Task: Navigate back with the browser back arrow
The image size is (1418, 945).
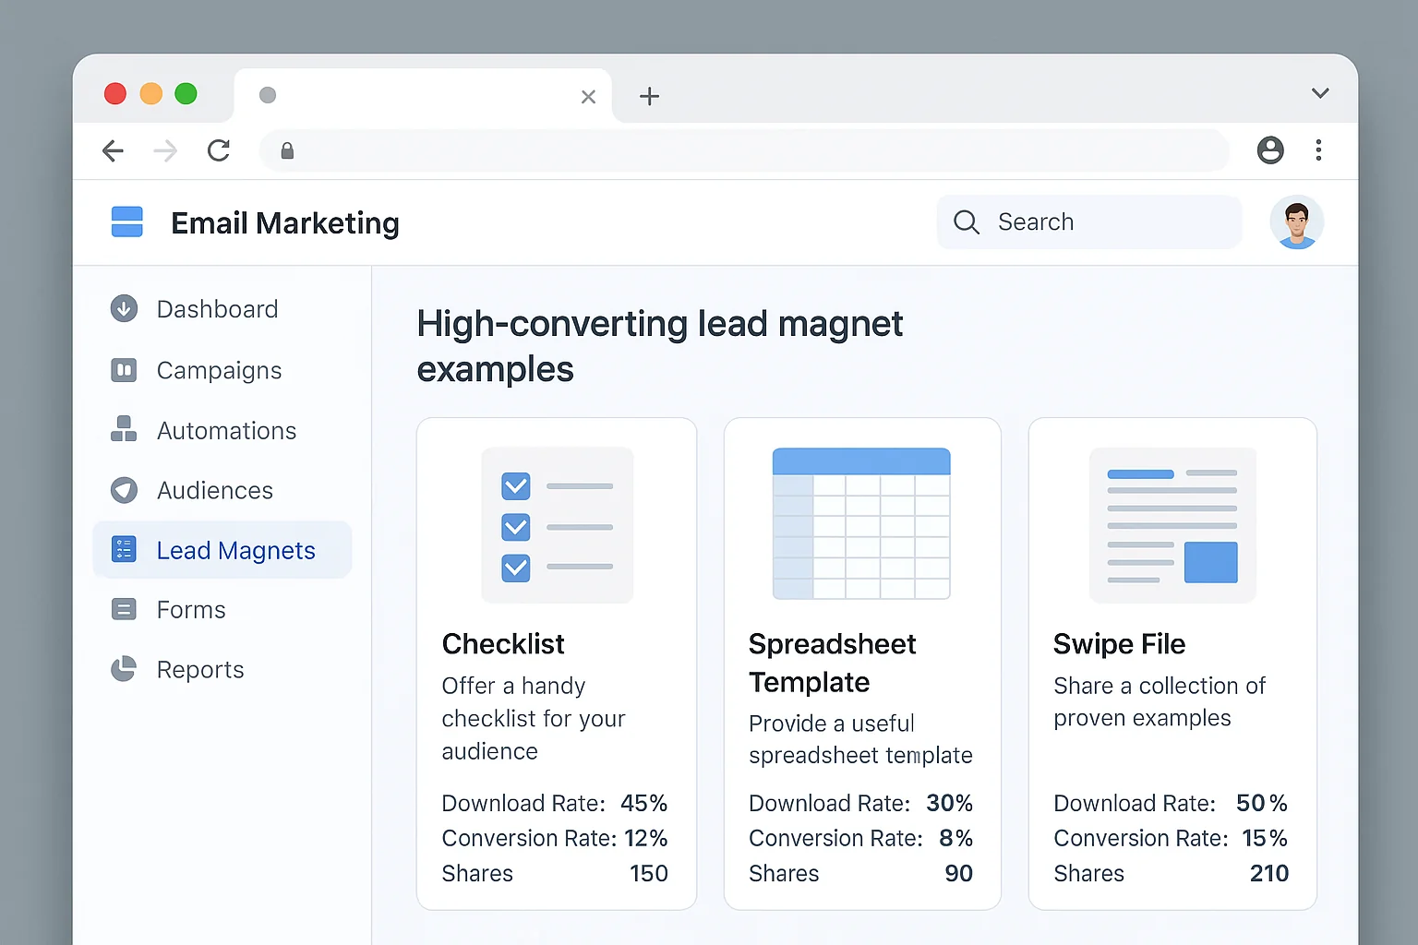Action: click(113, 150)
